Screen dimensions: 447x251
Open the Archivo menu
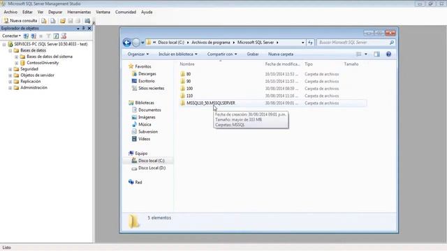point(10,12)
